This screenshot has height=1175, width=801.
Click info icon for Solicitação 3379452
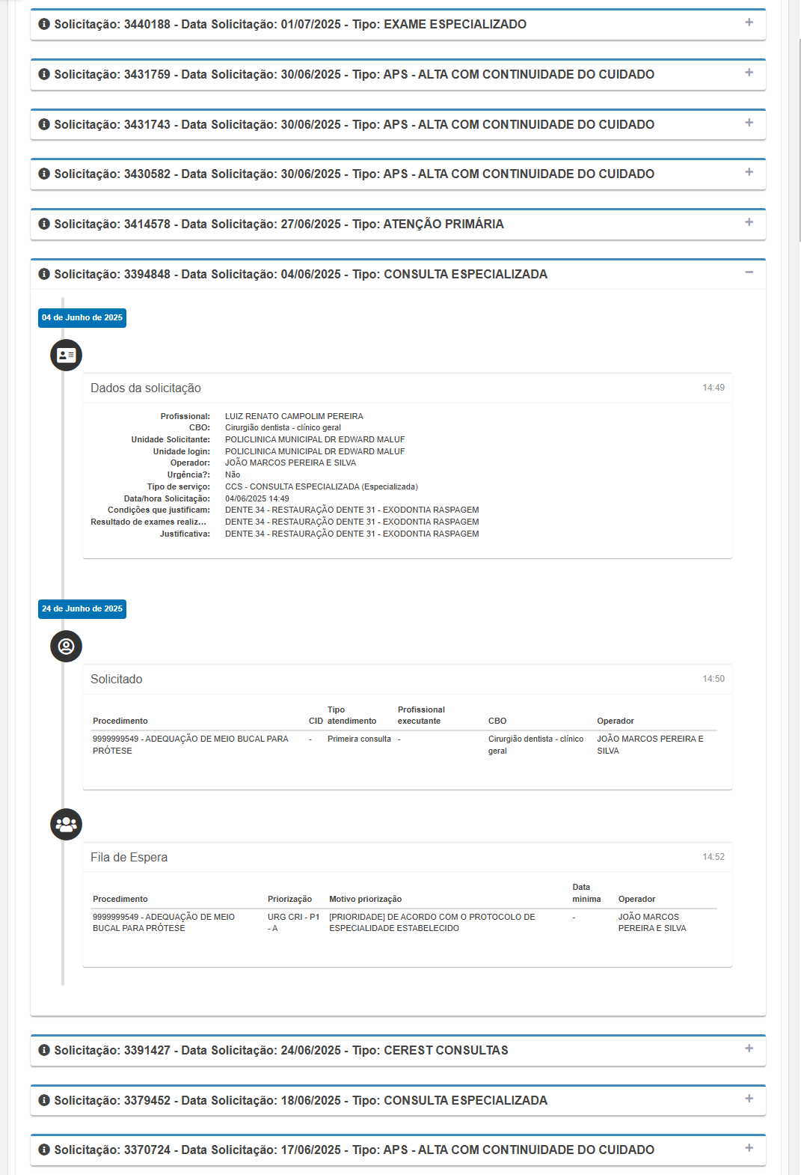[x=44, y=1100]
